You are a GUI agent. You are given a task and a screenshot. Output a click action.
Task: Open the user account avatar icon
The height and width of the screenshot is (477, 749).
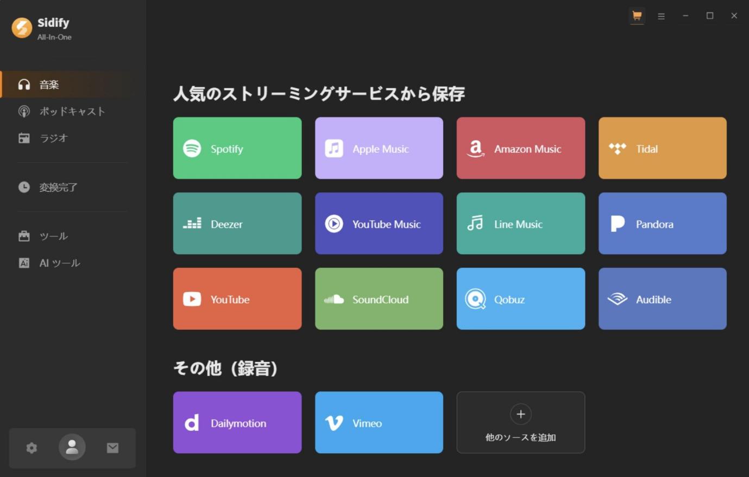(x=72, y=447)
